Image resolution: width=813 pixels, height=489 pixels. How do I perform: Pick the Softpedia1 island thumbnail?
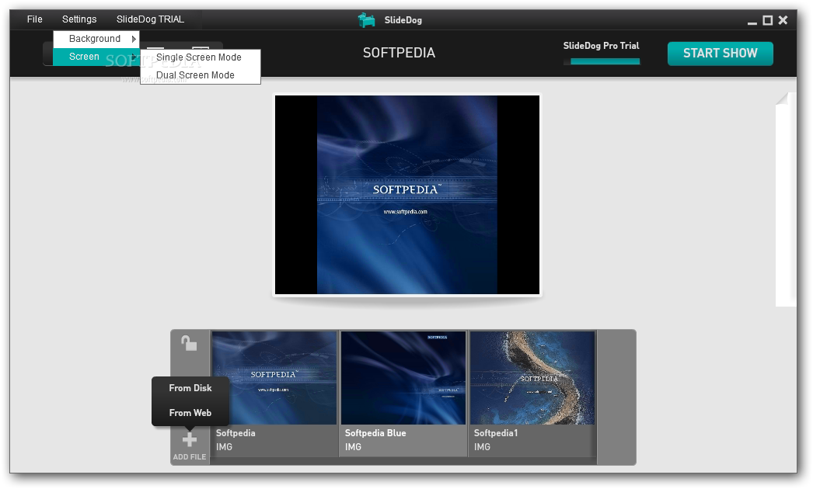coord(532,378)
